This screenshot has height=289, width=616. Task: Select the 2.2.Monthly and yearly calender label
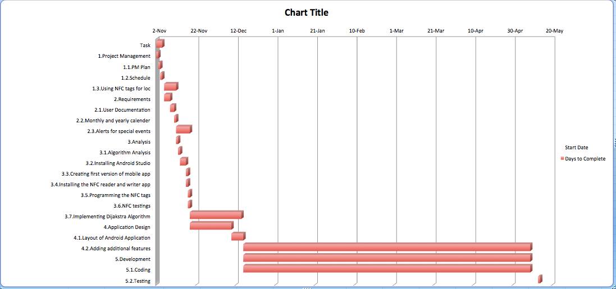[113, 121]
